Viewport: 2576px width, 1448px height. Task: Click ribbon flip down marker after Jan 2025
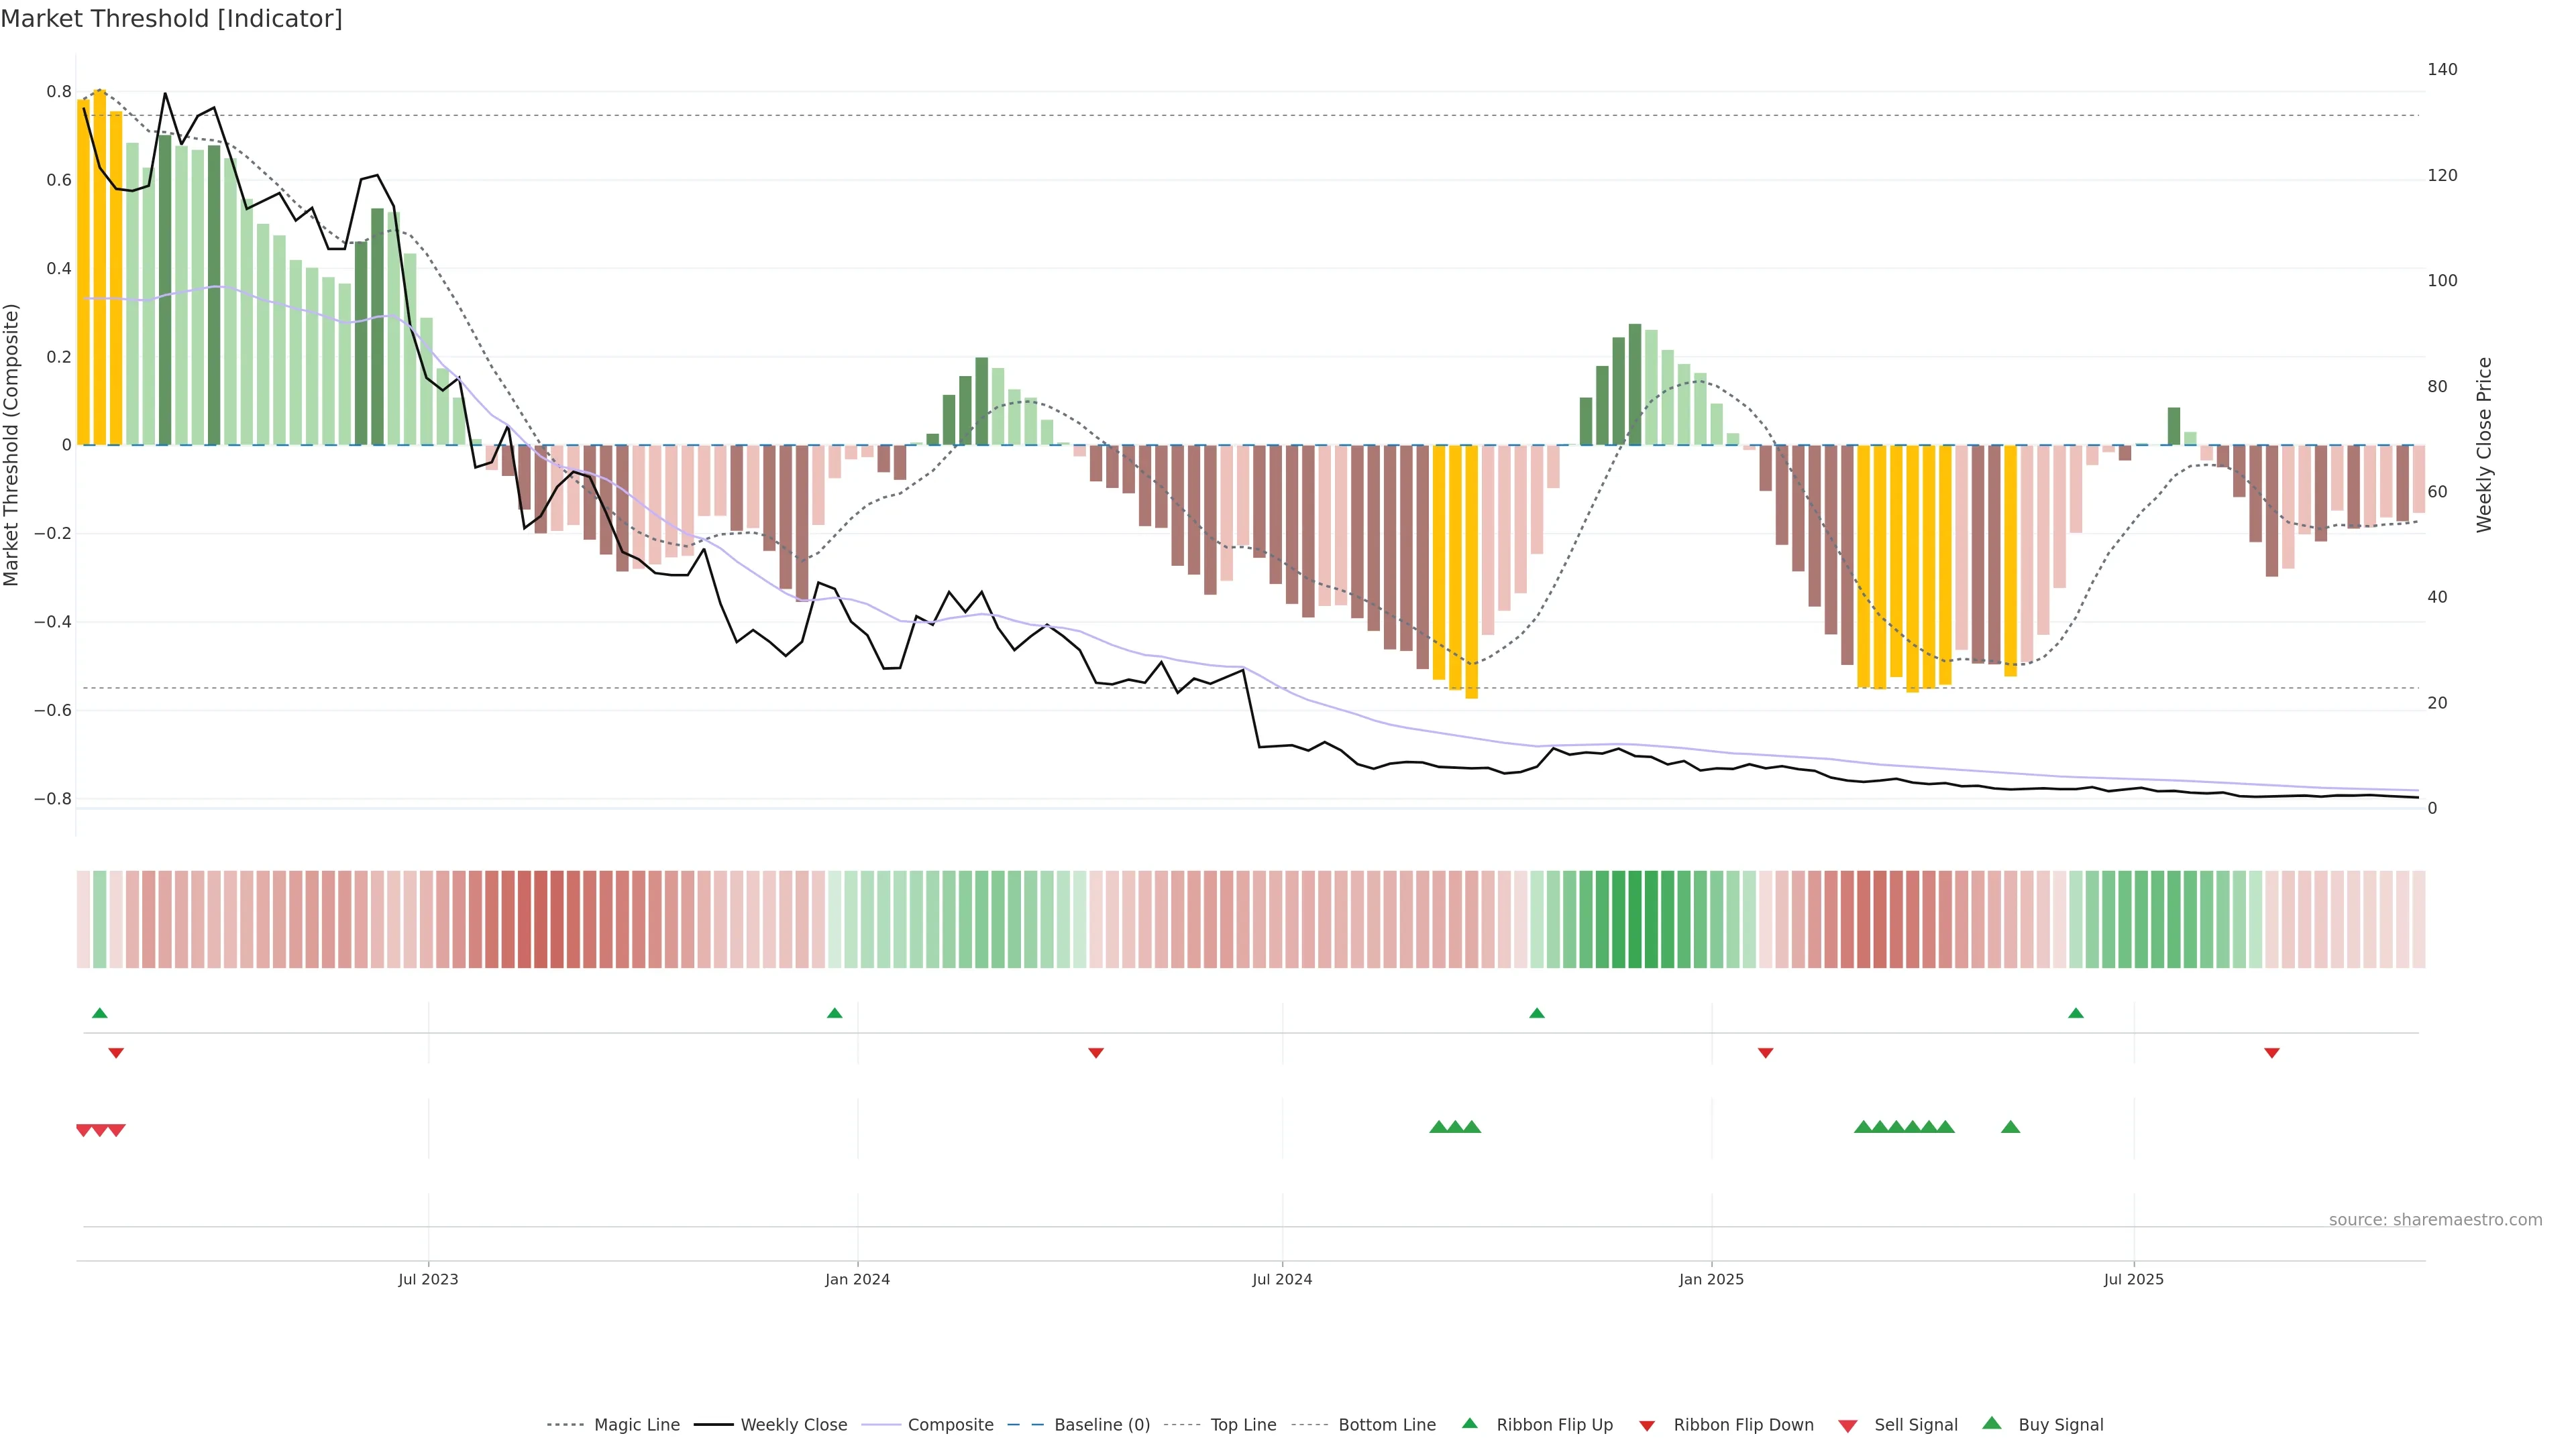(x=1766, y=1053)
